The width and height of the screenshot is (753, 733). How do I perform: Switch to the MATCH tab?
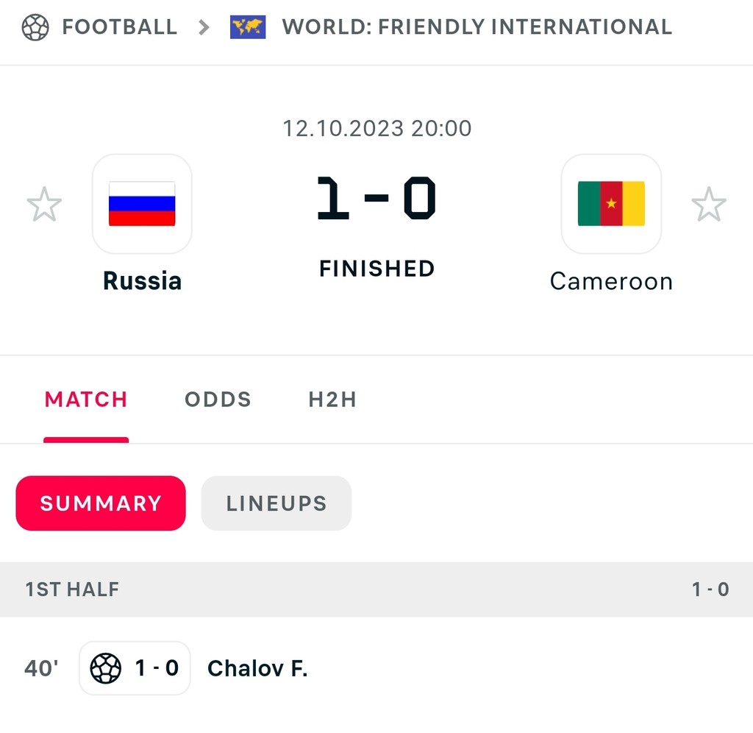[x=86, y=400]
